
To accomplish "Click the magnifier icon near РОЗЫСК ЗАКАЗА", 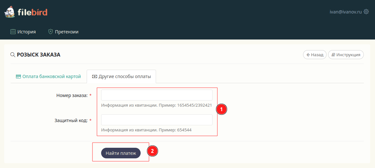I will point(13,55).
